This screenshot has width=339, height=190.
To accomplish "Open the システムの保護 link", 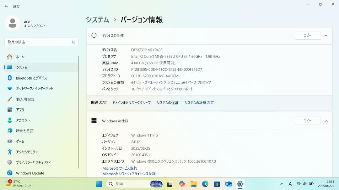I will pos(167,102).
